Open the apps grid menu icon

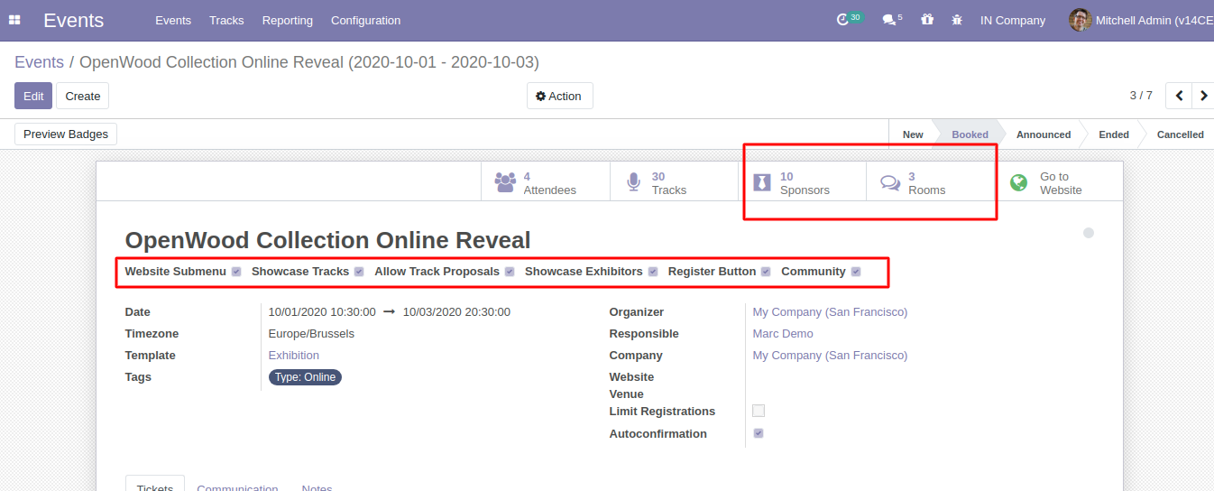click(x=14, y=20)
